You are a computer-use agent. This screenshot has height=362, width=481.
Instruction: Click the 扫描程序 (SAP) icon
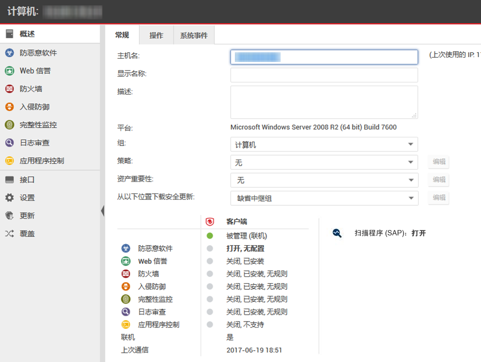coord(337,233)
